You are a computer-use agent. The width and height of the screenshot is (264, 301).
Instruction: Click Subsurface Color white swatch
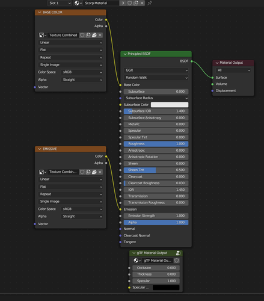point(170,105)
